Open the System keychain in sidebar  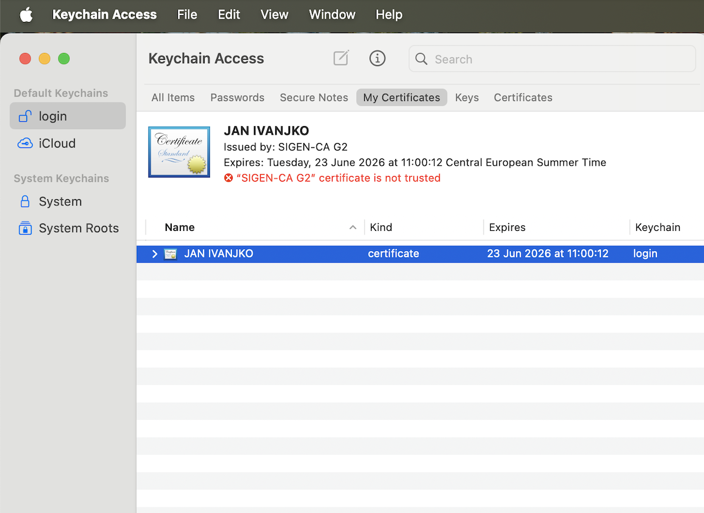tap(60, 202)
